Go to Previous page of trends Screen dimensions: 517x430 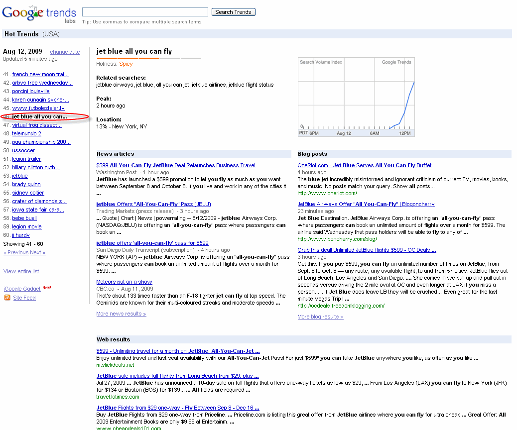point(16,252)
